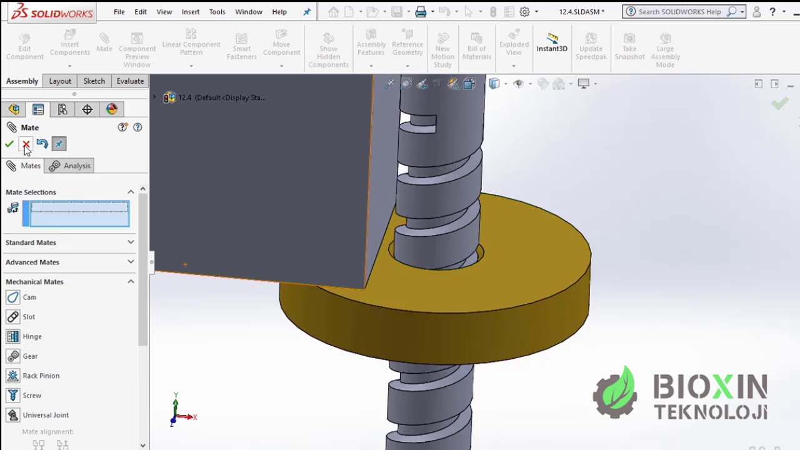This screenshot has height=450, width=800.
Task: Open the Sketch command tab
Action: pyautogui.click(x=94, y=81)
